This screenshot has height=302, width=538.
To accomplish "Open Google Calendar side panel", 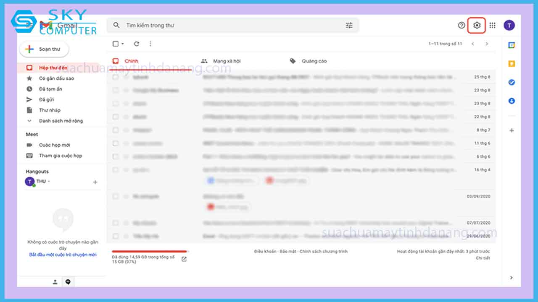I will point(512,45).
